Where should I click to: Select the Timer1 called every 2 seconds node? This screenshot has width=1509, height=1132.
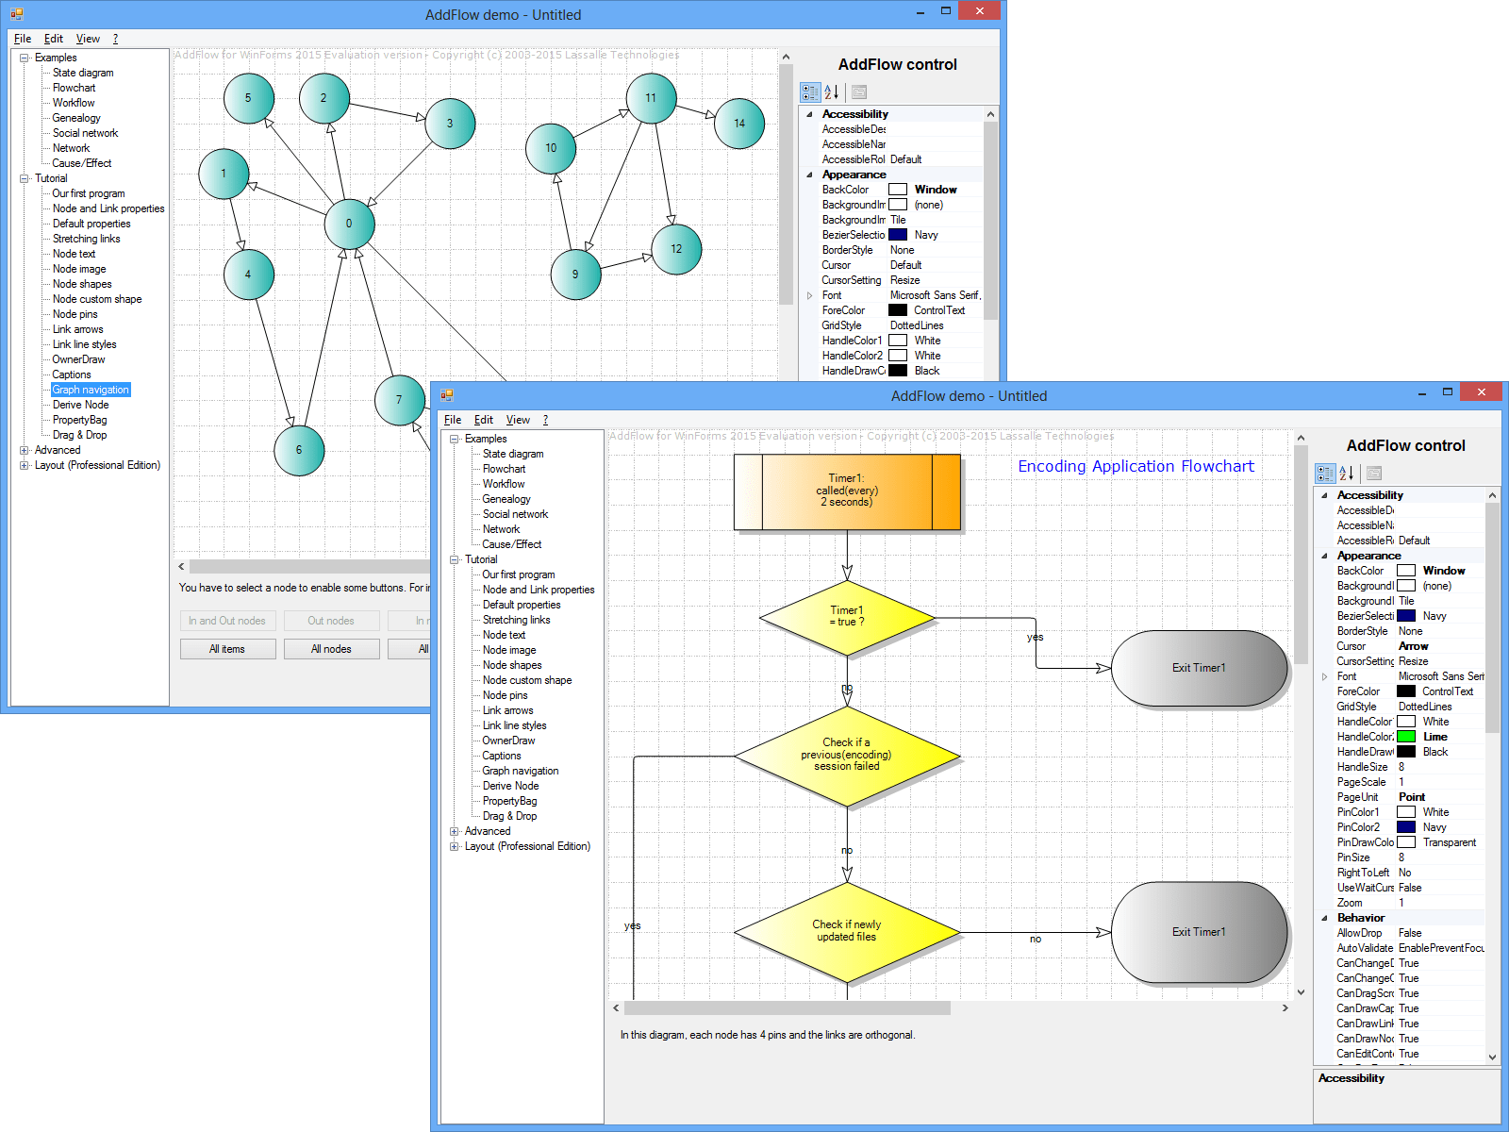[847, 491]
